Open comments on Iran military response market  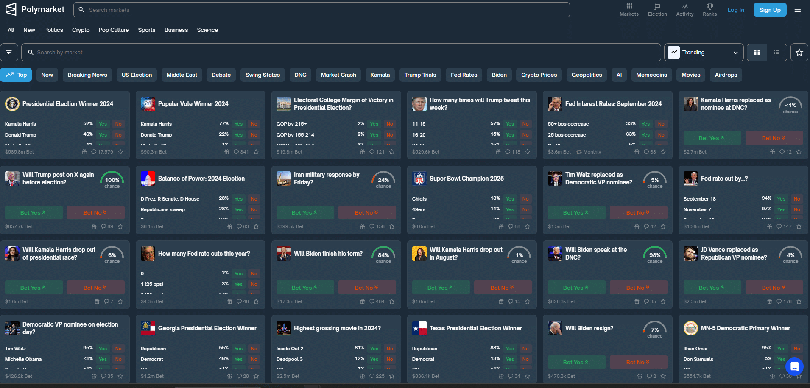point(377,226)
